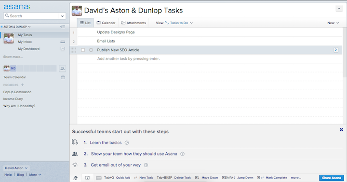Screen dimensions: 347x182
Task: Open the David Aston account menu
Action: pyautogui.click(x=16, y=168)
